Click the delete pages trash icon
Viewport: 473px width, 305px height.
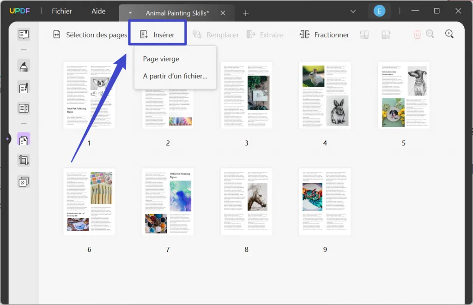(417, 34)
